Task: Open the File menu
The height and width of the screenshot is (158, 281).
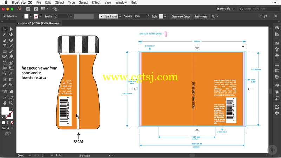Action: [39, 2]
